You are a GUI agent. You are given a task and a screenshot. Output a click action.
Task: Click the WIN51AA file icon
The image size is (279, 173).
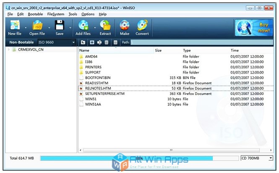pyautogui.click(x=81, y=104)
